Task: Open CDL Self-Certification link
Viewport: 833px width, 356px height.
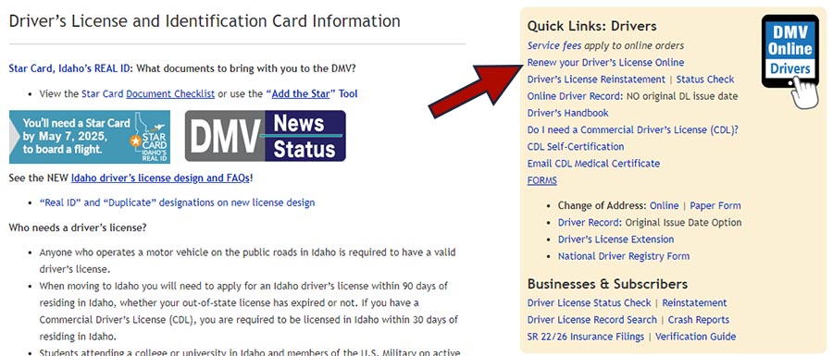Action: click(x=576, y=146)
